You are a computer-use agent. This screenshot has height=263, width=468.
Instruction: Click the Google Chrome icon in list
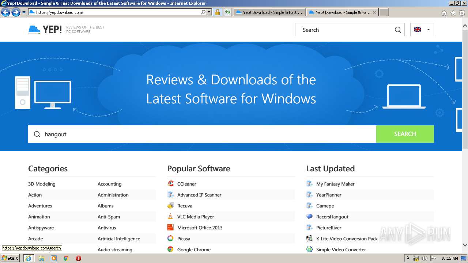point(170,249)
